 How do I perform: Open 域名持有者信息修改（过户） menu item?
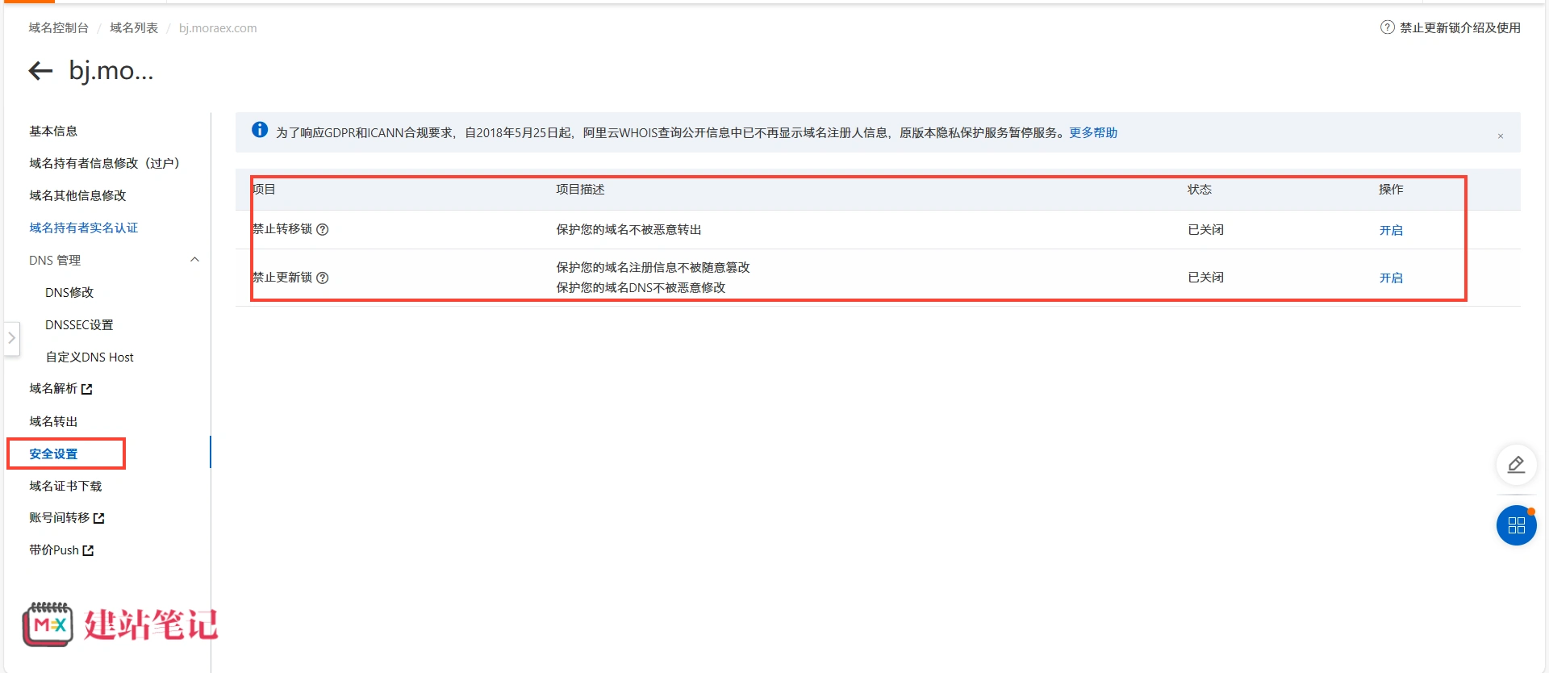click(x=104, y=163)
